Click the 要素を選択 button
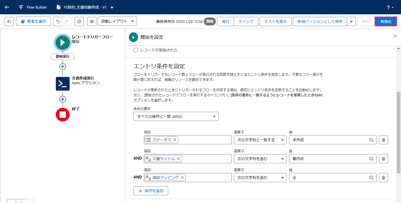401x203 pixels. pyautogui.click(x=33, y=21)
